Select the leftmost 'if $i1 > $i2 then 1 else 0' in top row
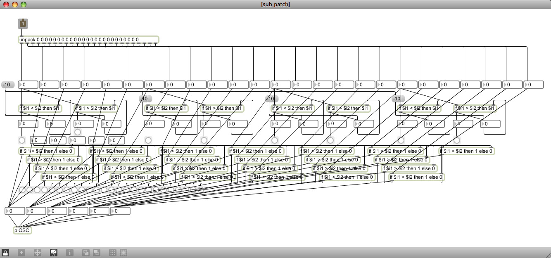The image size is (551, 258). (46, 151)
